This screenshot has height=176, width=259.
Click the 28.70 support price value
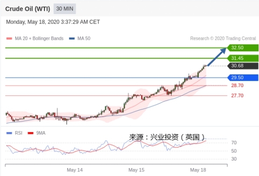coord(237,86)
